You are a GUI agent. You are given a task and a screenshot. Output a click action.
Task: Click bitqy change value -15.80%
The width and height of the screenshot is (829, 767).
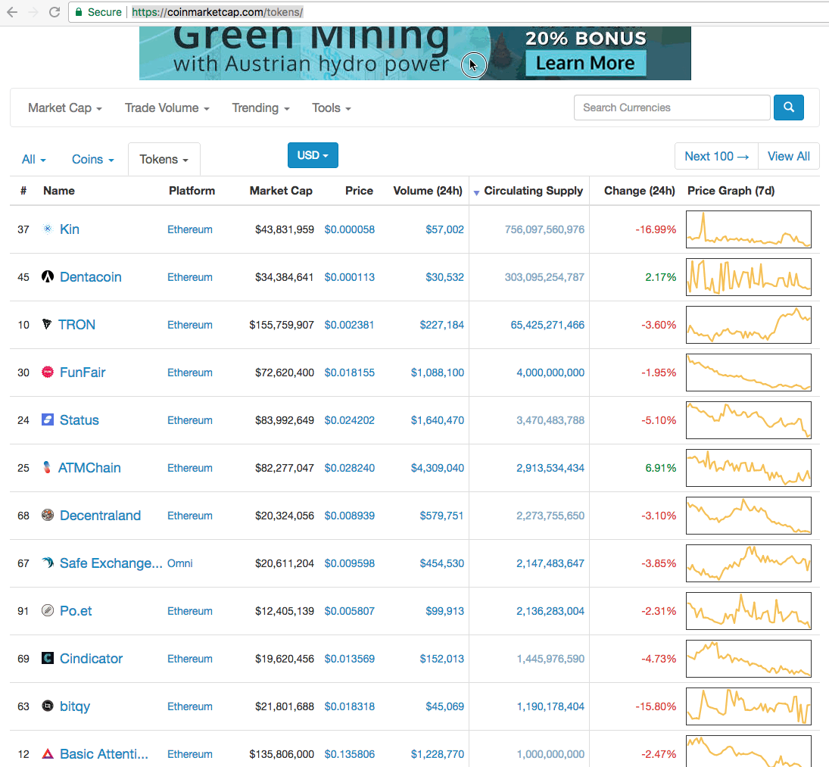(656, 706)
